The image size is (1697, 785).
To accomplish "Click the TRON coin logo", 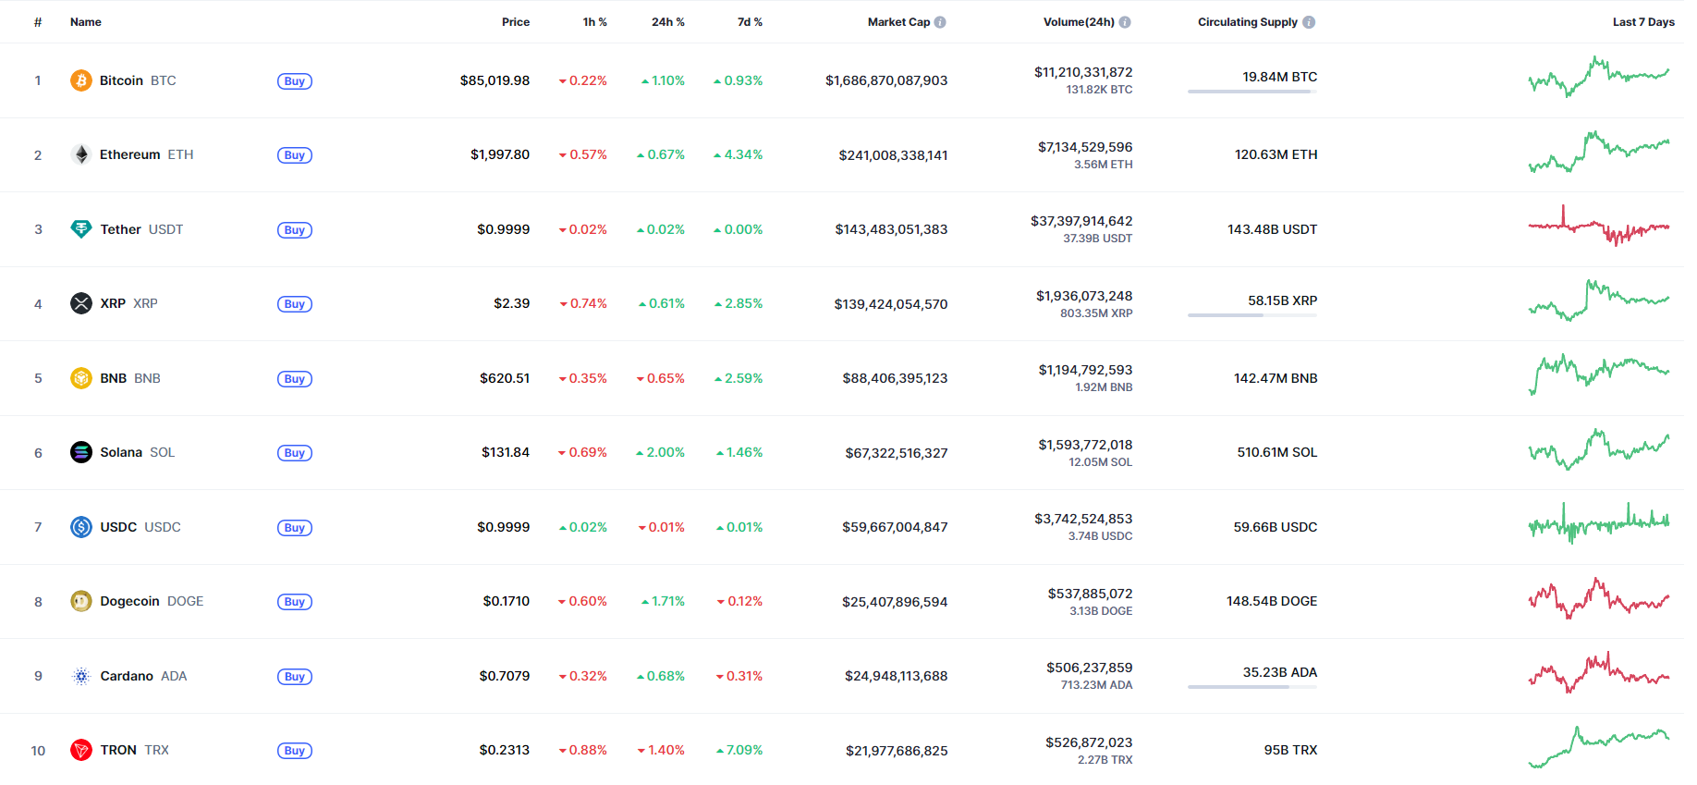I will (81, 750).
